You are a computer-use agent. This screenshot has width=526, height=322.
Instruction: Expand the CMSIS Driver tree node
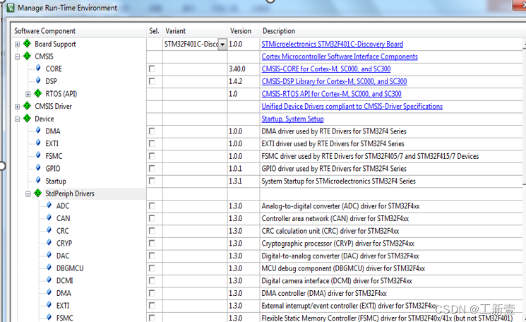coord(17,107)
